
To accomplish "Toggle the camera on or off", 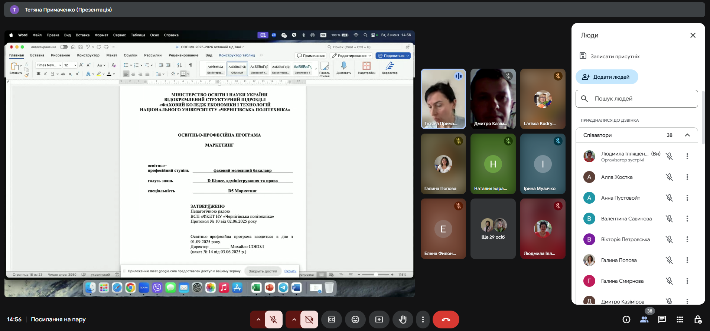I will point(309,319).
